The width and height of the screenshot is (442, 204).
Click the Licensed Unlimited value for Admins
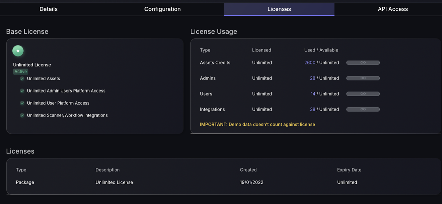(x=262, y=78)
